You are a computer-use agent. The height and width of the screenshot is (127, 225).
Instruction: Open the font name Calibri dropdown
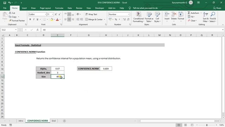click(45, 14)
